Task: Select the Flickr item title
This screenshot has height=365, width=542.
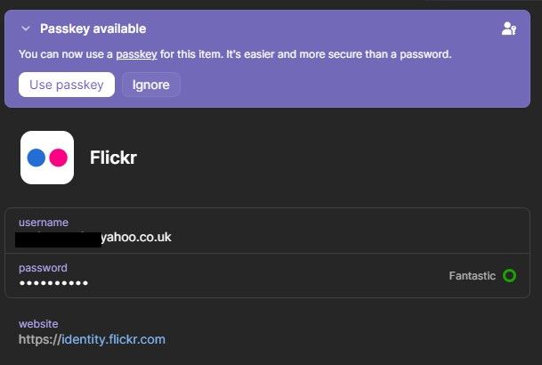Action: coord(113,158)
